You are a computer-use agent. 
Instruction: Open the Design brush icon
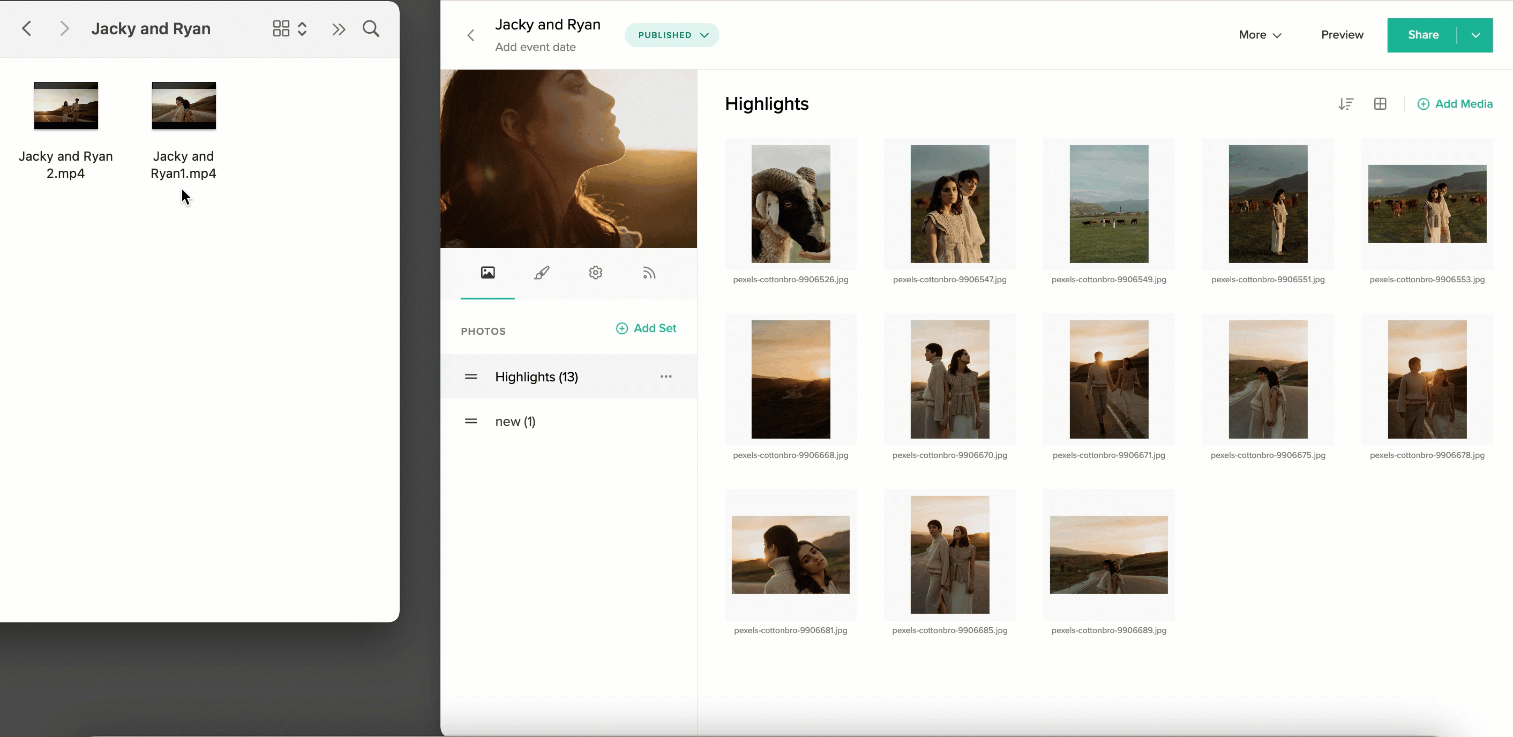541,272
